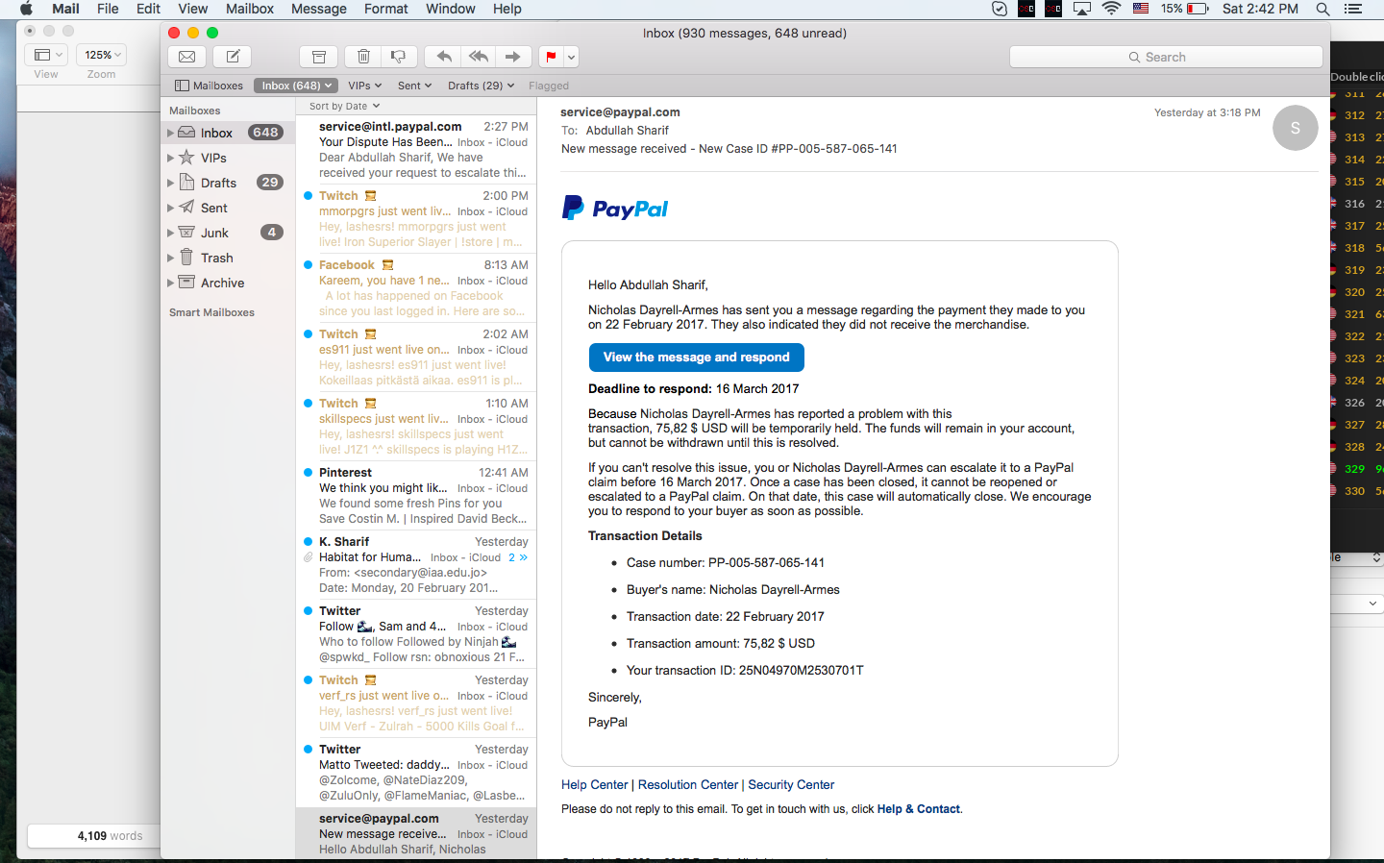This screenshot has height=863, width=1384.
Task: Expand the Archive disclosure triangle in sidebar
Action: [171, 283]
